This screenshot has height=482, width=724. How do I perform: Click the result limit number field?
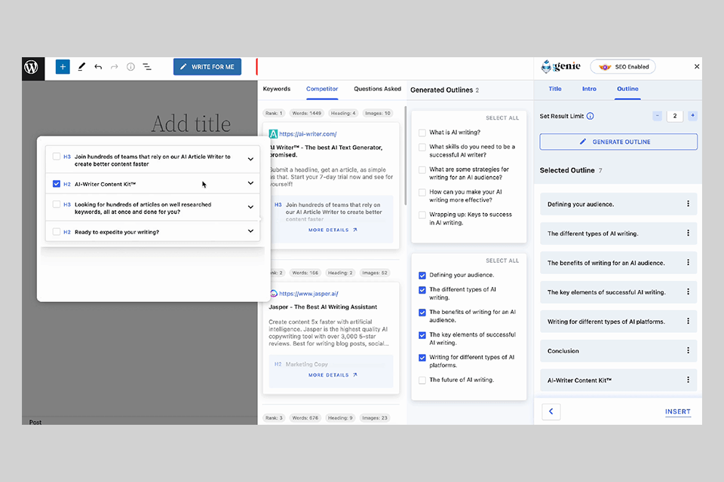(674, 116)
